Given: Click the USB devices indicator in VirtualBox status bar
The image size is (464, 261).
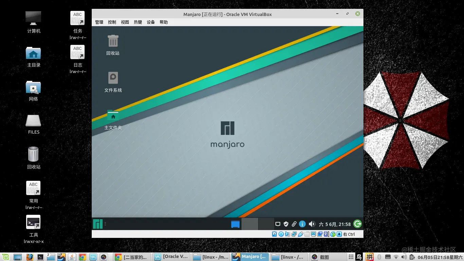Looking at the screenshot, I should tap(300, 234).
